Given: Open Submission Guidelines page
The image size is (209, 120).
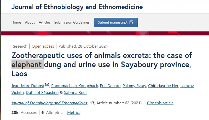Looking at the screenshot, I should (x=72, y=22).
